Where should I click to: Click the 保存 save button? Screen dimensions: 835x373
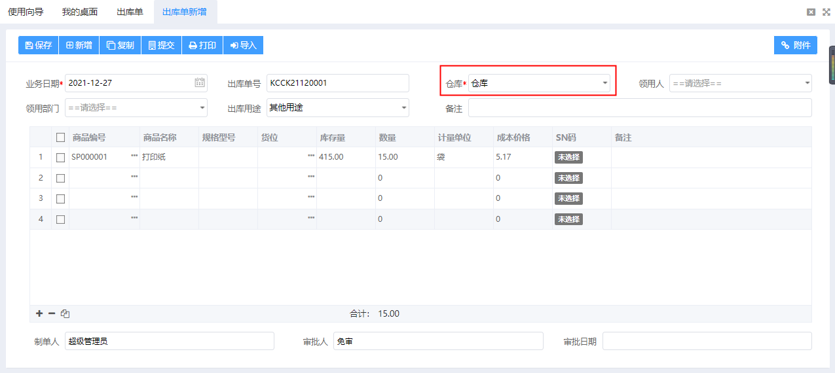38,45
